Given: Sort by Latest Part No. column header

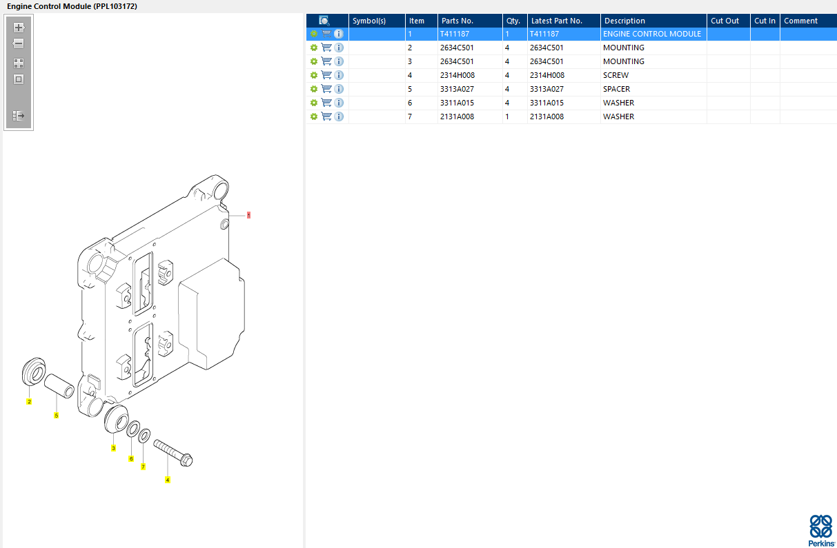Looking at the screenshot, I should 564,21.
